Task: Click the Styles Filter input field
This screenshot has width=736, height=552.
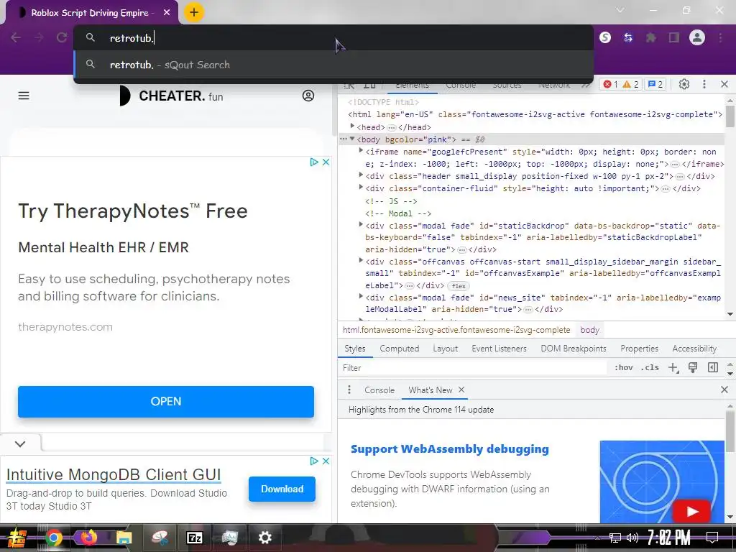Action: (473, 368)
